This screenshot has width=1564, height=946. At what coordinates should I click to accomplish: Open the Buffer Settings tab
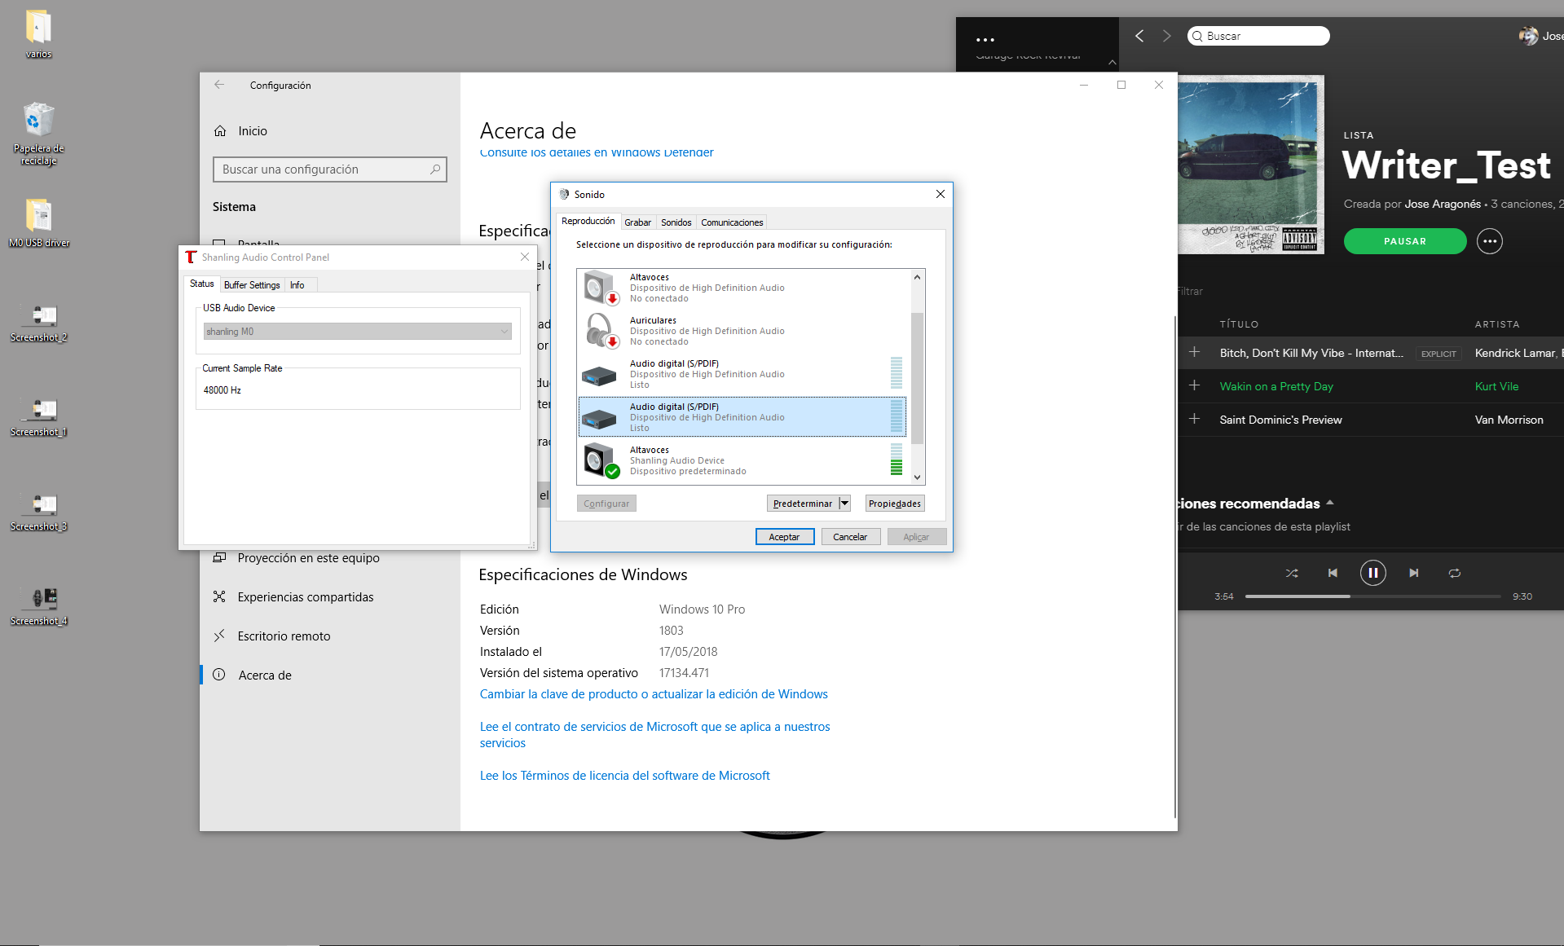[252, 285]
